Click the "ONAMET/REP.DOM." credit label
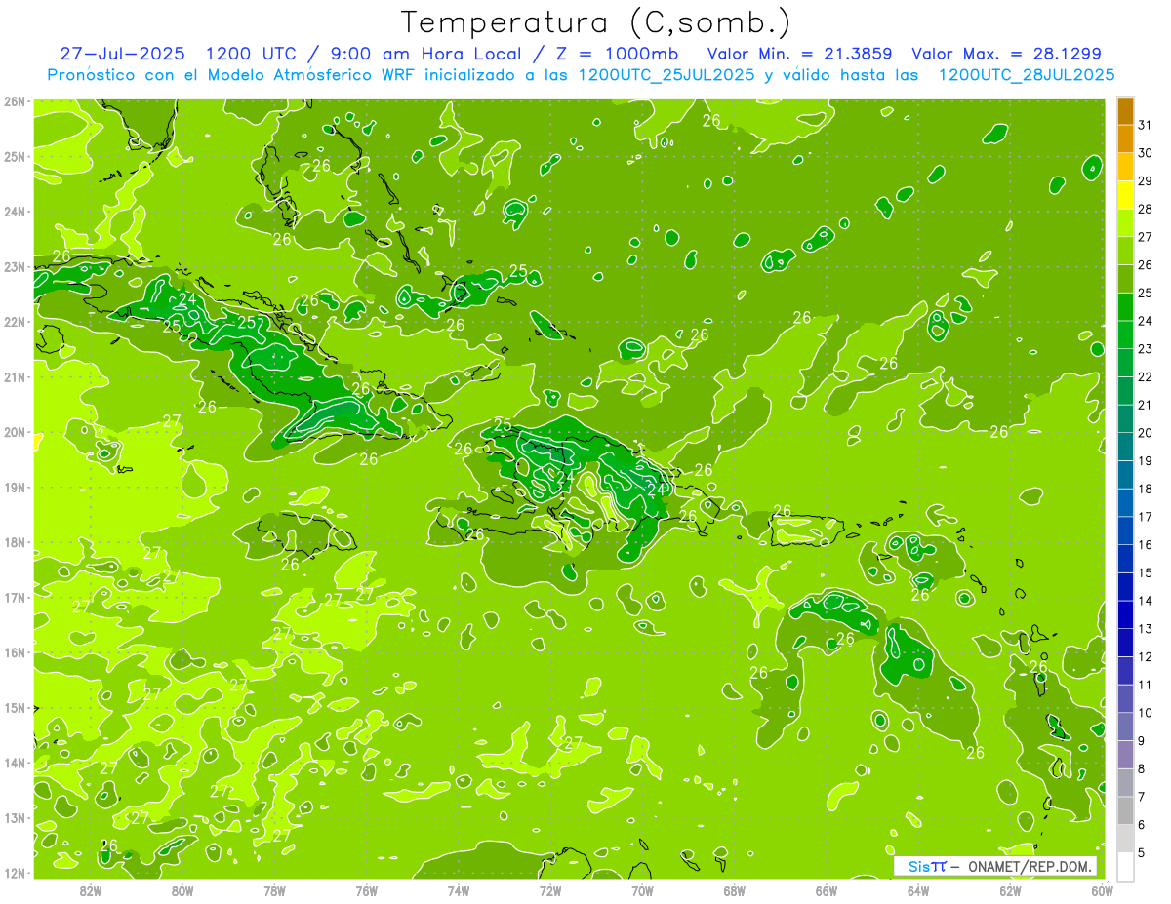The image size is (1171, 904). [1030, 867]
